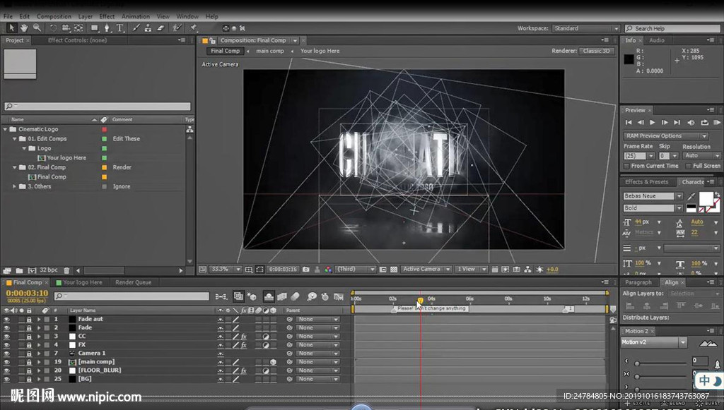Click 32 bpc color depth button
Viewport: 724px width, 410px height.
click(x=49, y=270)
